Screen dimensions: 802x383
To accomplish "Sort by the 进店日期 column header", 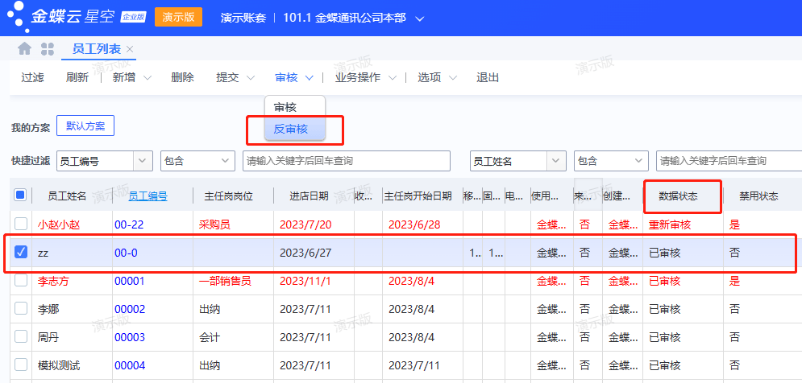I will point(309,196).
